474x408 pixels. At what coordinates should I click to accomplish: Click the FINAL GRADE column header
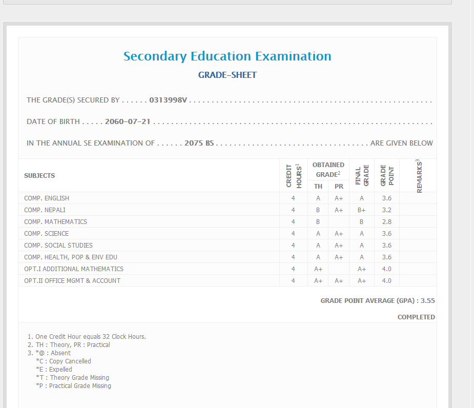[362, 176]
